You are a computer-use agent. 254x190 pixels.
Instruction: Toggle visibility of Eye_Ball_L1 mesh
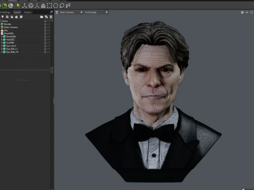pyautogui.click(x=49, y=49)
